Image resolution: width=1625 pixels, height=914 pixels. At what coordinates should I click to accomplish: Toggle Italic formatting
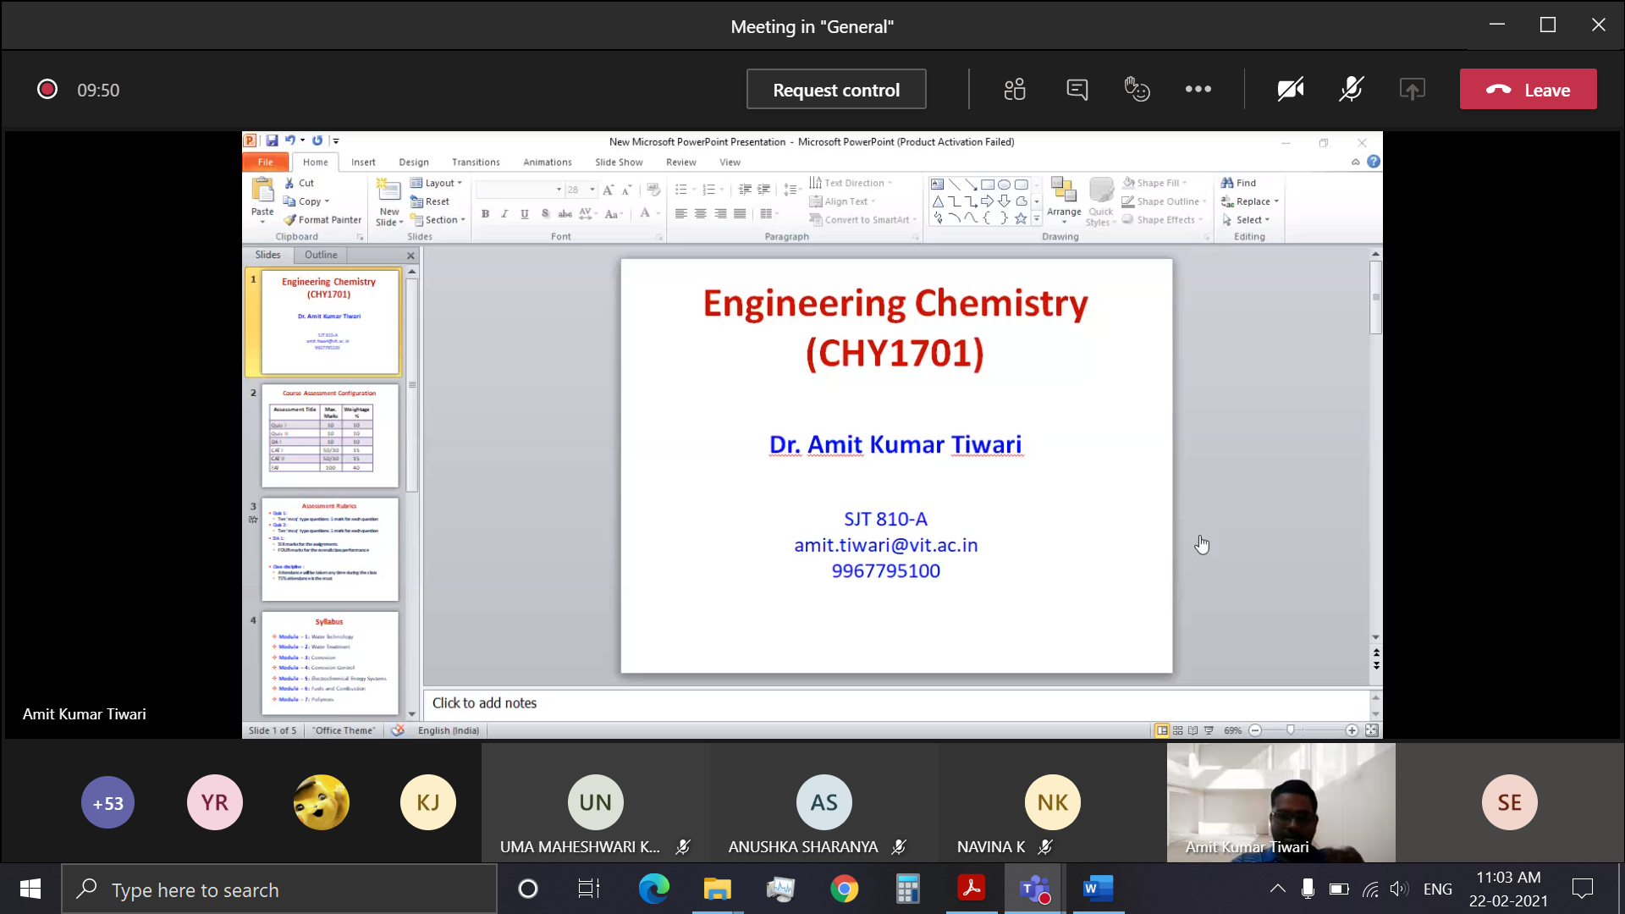pyautogui.click(x=504, y=214)
